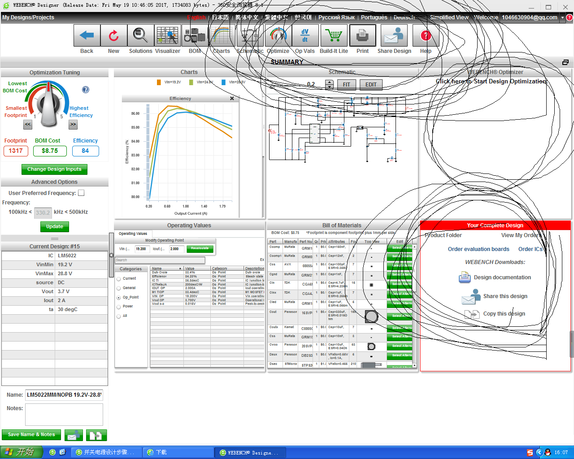Click the optimization tuning dial knob
This screenshot has width=574, height=459.
click(48, 104)
